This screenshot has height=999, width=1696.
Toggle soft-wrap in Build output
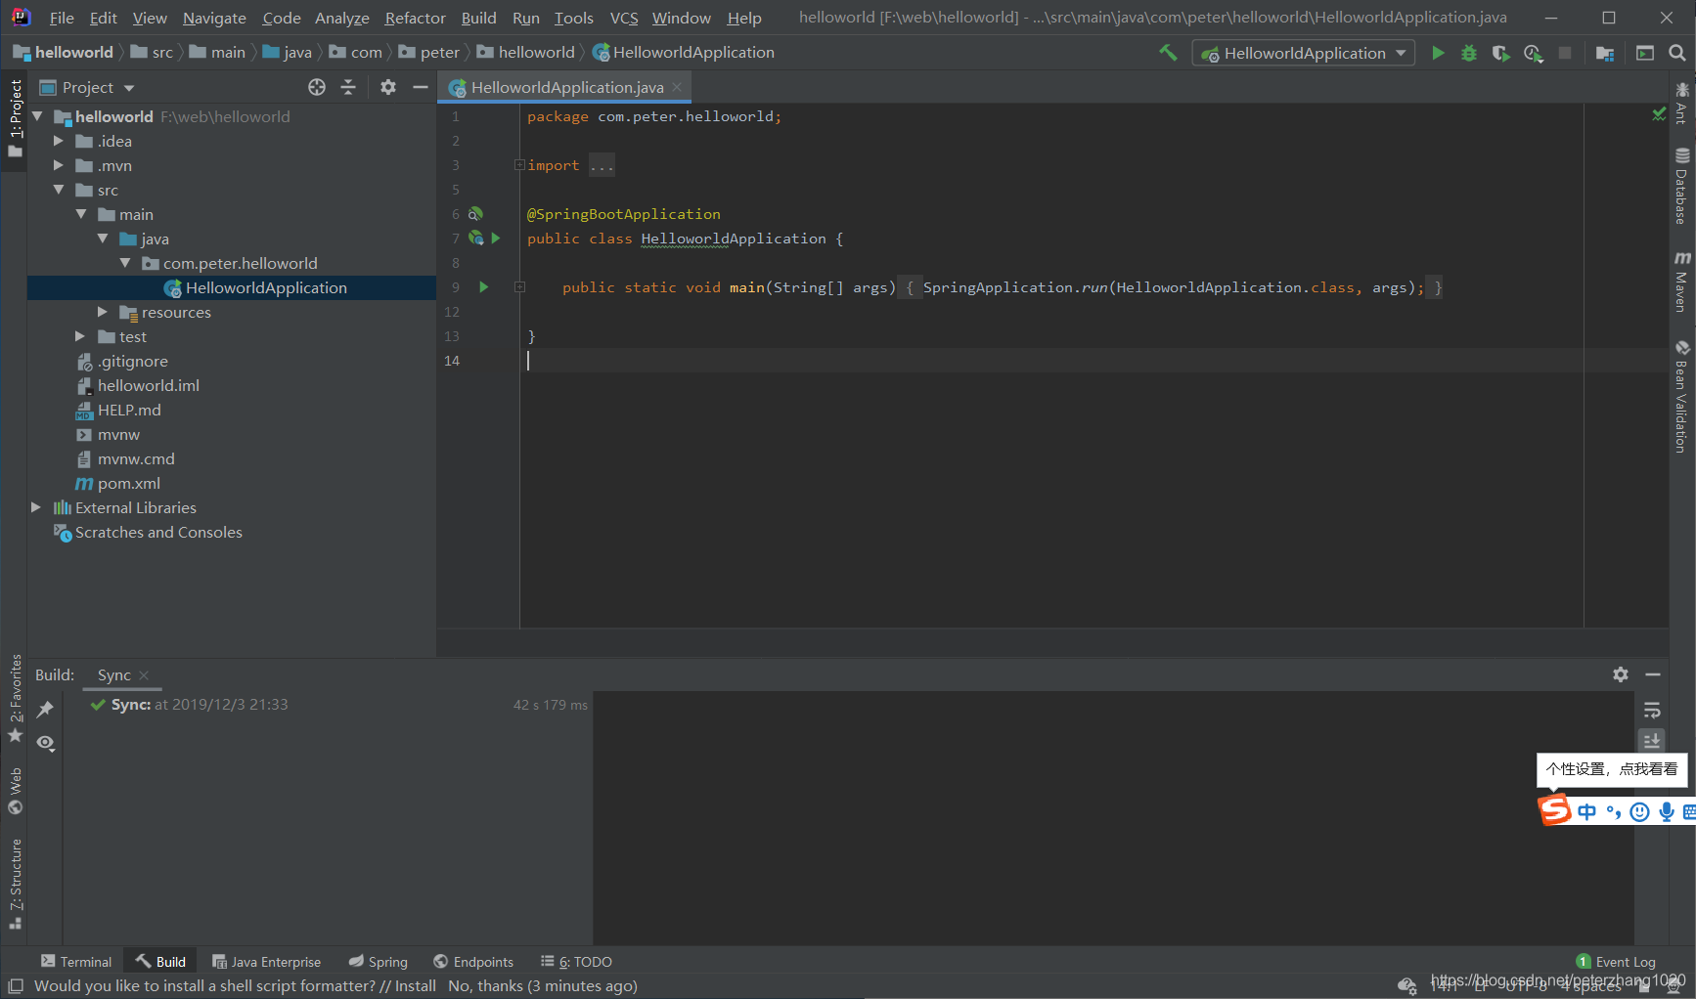1652,710
